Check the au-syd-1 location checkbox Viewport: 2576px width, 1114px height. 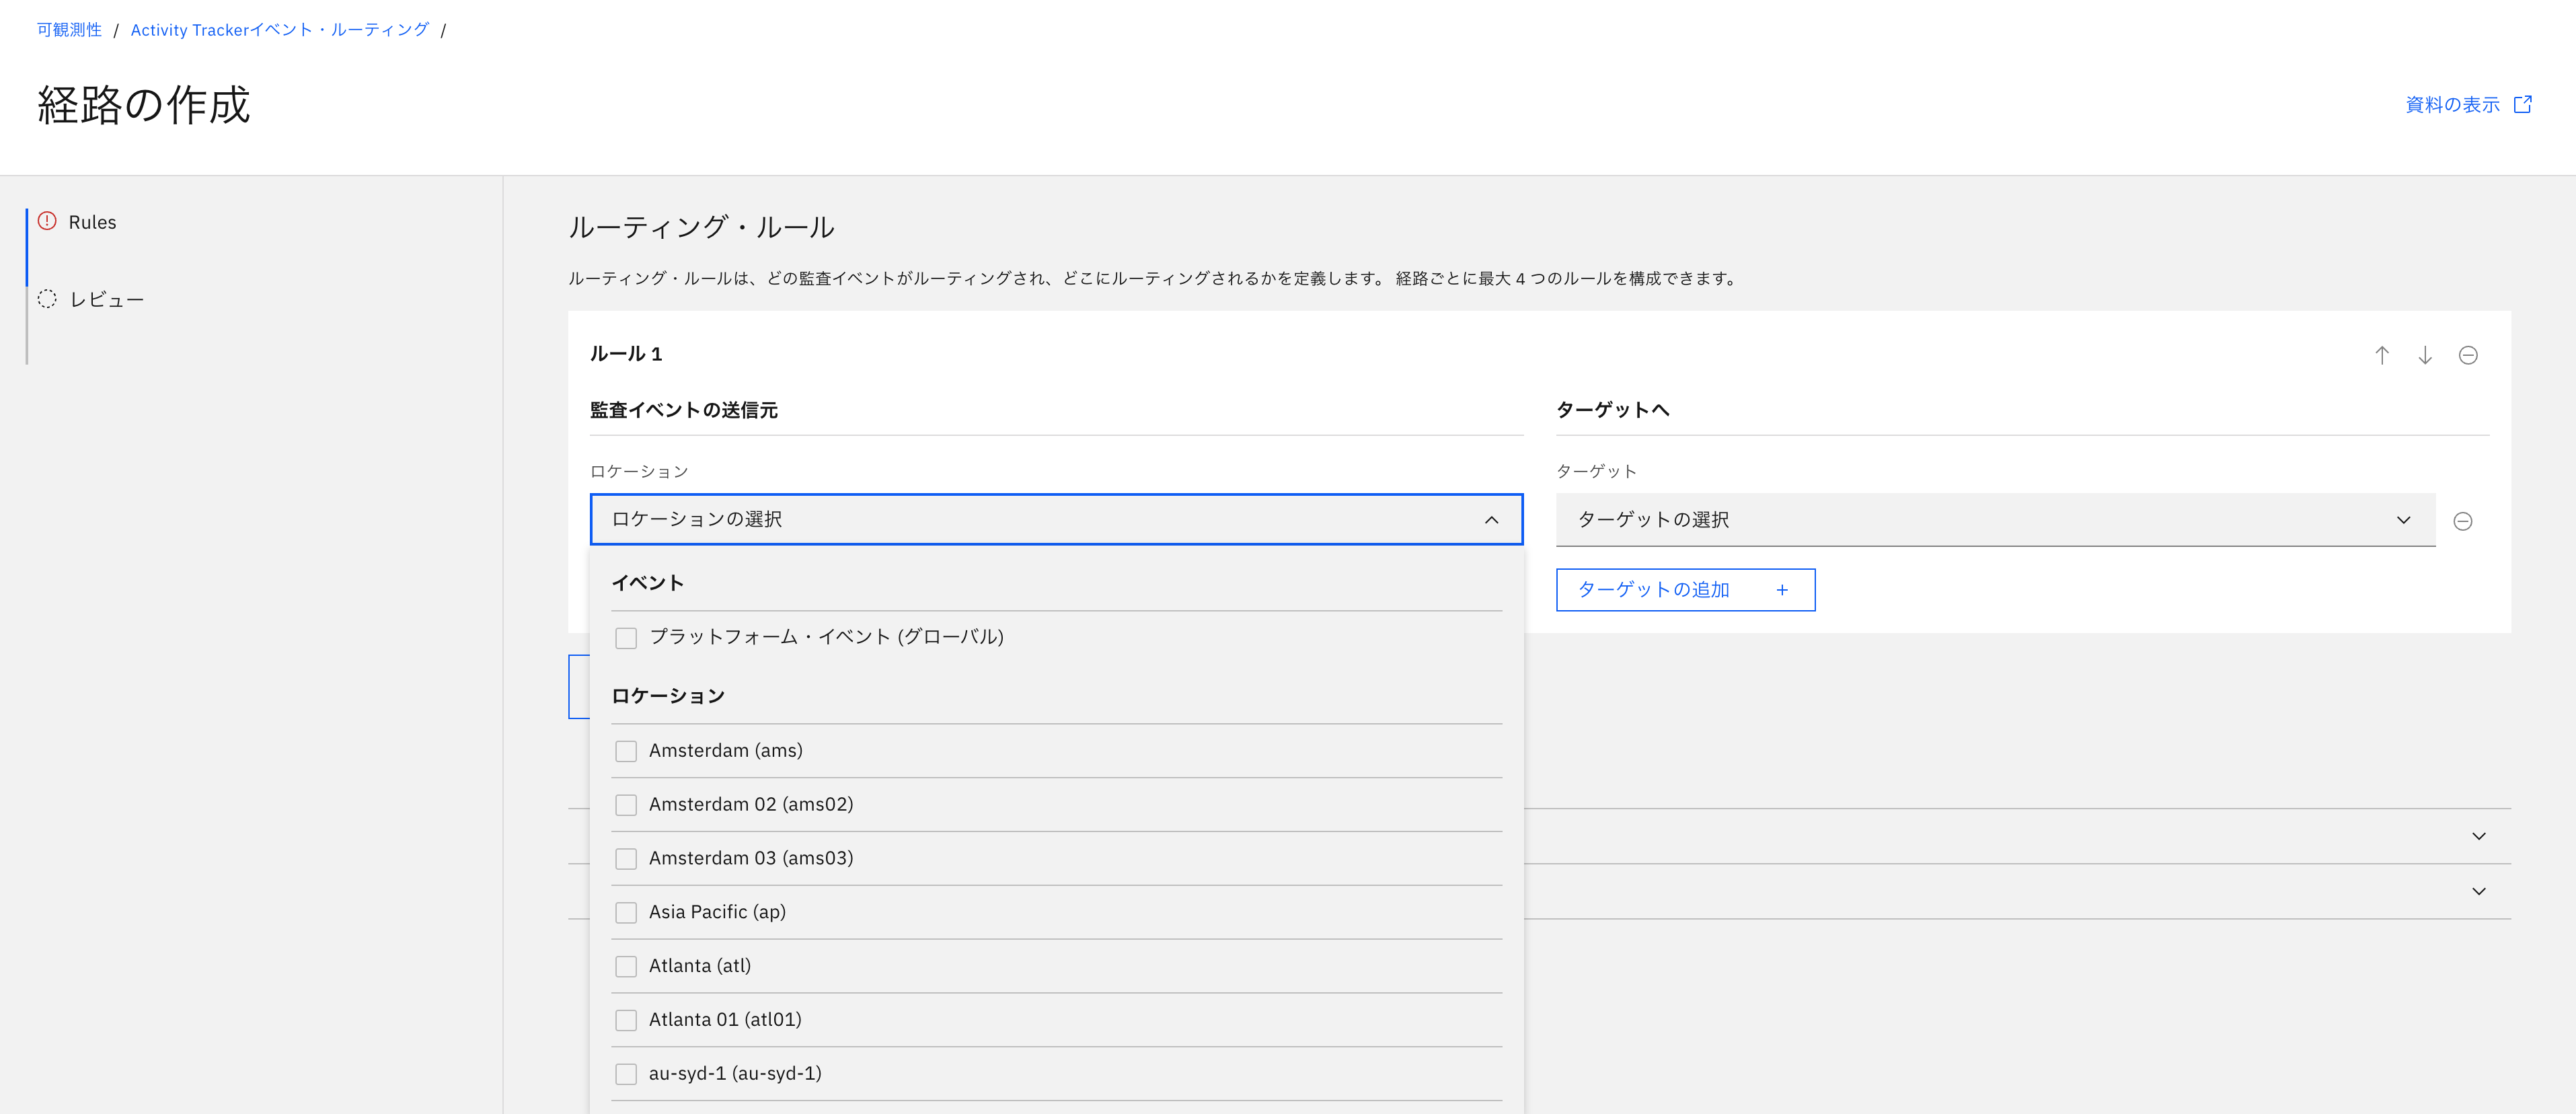[627, 1073]
